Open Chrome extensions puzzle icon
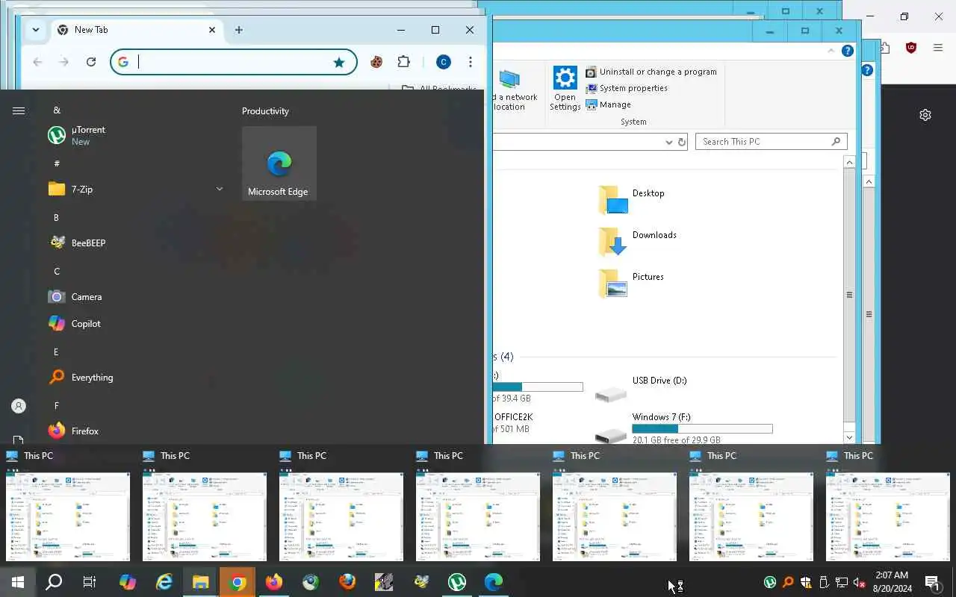The image size is (956, 597). click(x=404, y=62)
